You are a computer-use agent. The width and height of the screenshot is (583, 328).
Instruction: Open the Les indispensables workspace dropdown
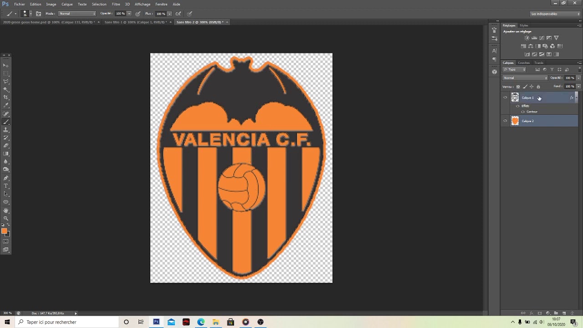(556, 14)
